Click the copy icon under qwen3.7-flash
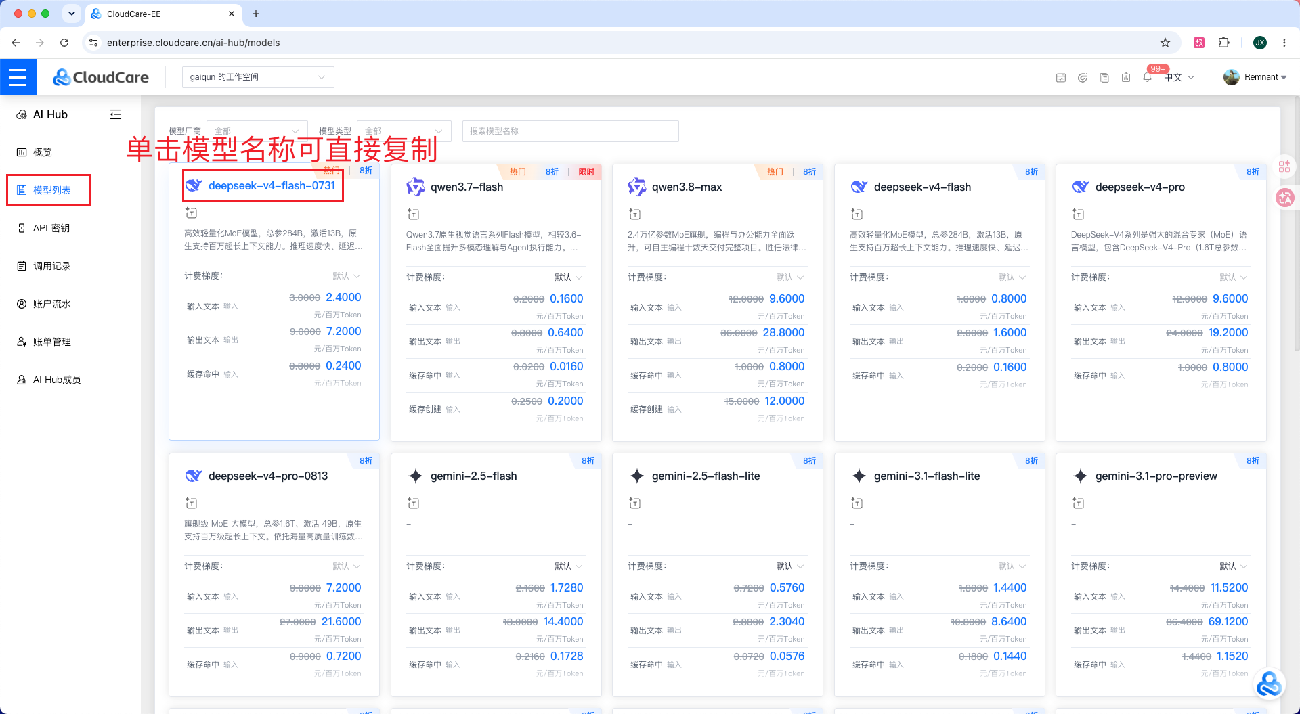This screenshot has height=714, width=1300. [x=414, y=215]
